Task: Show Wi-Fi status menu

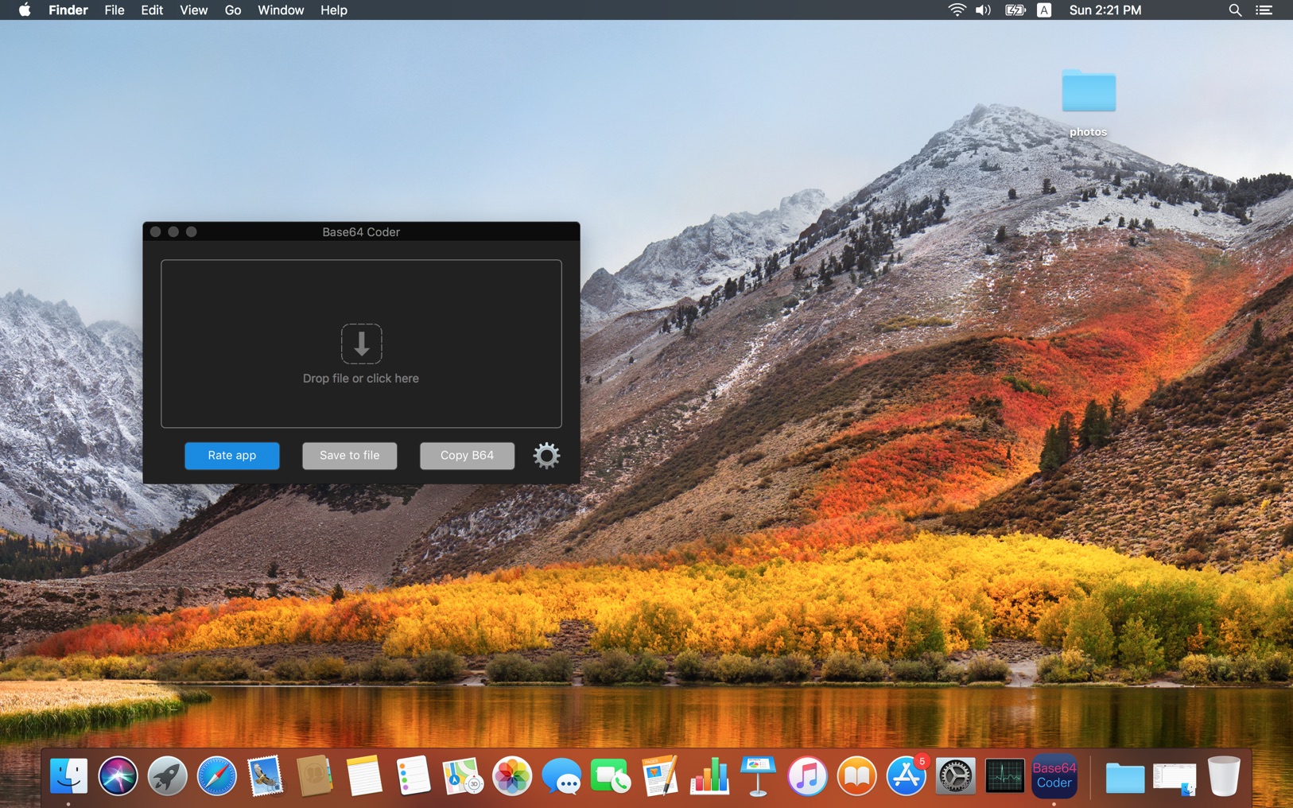Action: click(957, 10)
